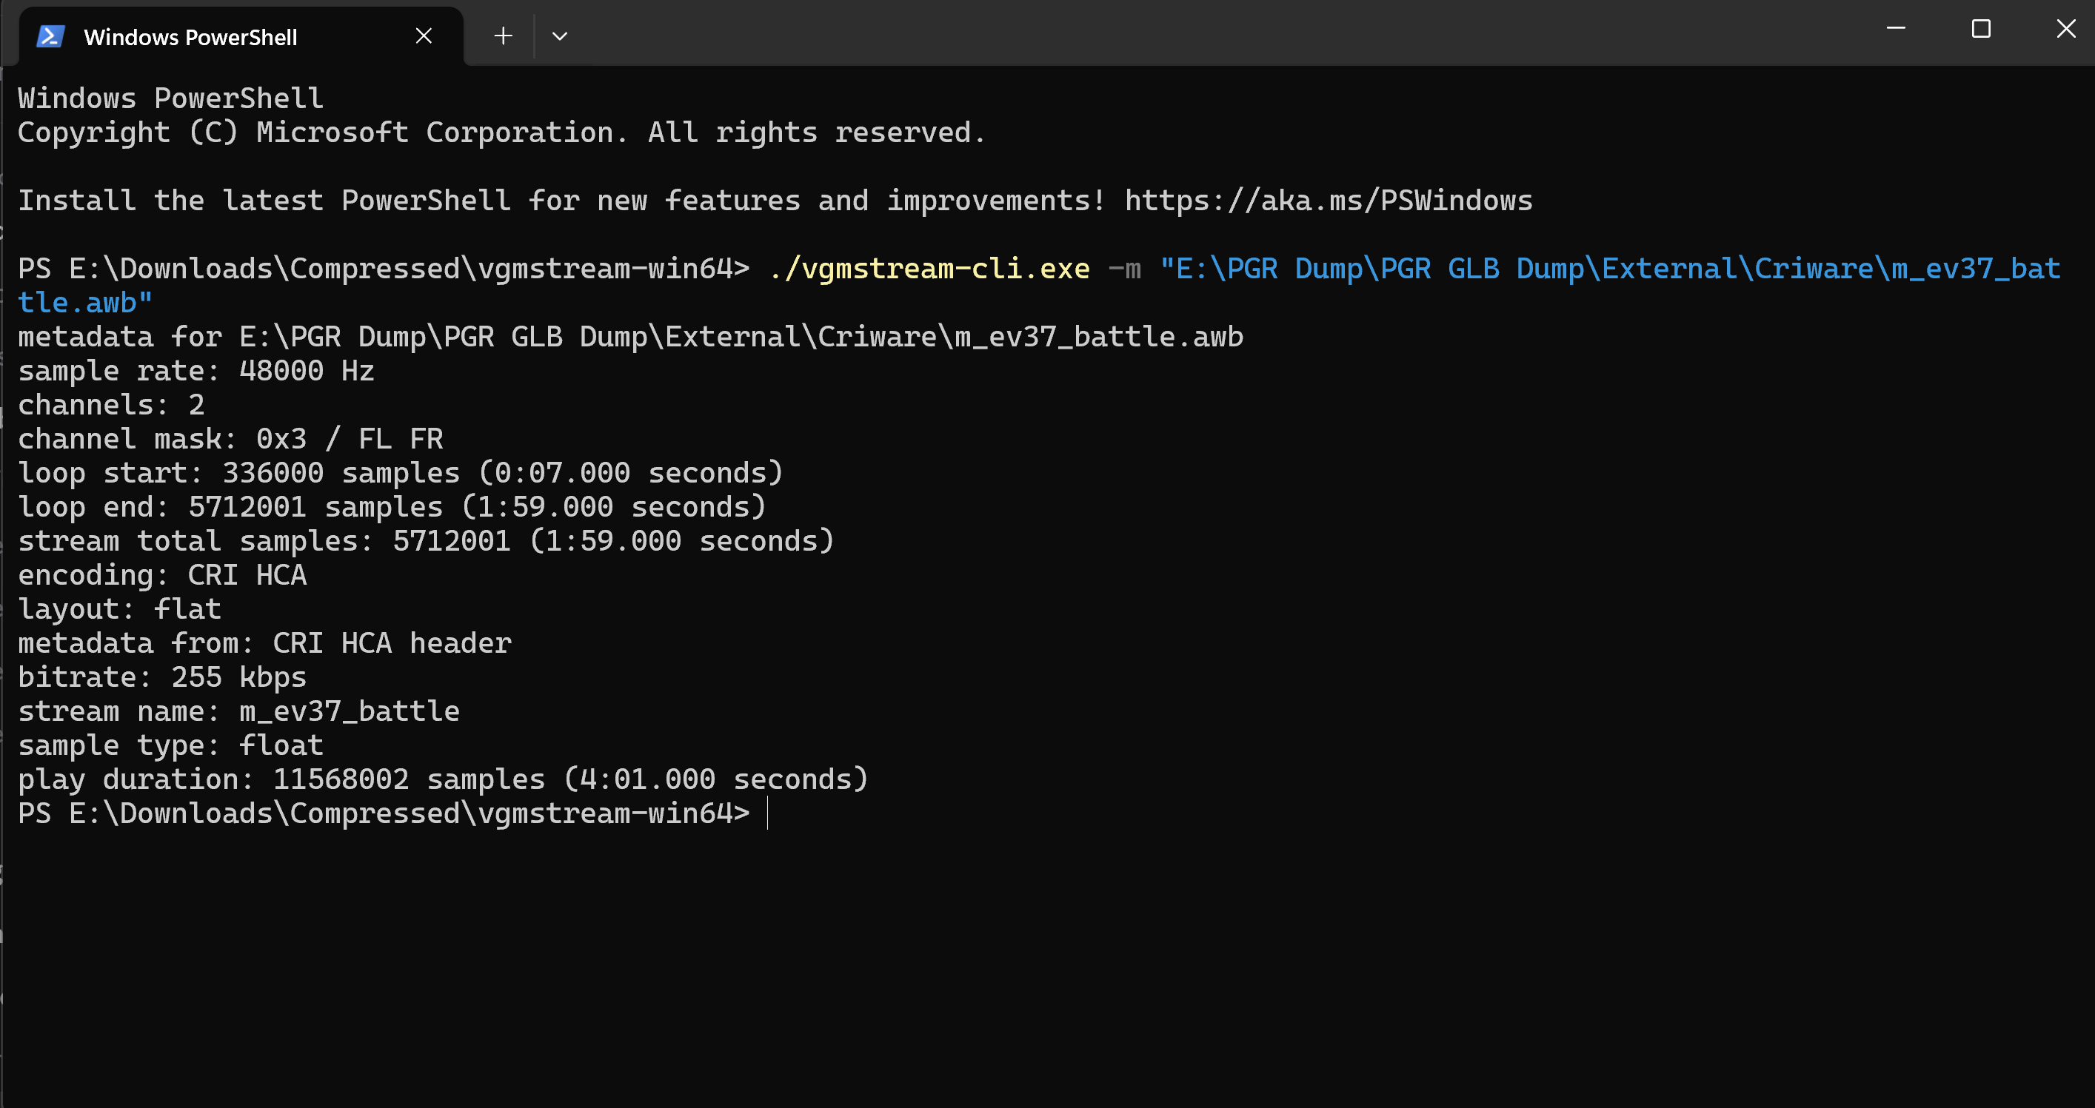This screenshot has width=2095, height=1108.
Task: Click the sample rate 48000 Hz line
Action: coord(196,372)
